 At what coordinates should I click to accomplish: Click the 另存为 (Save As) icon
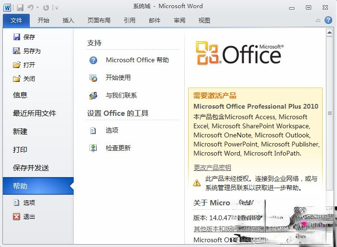tap(17, 51)
